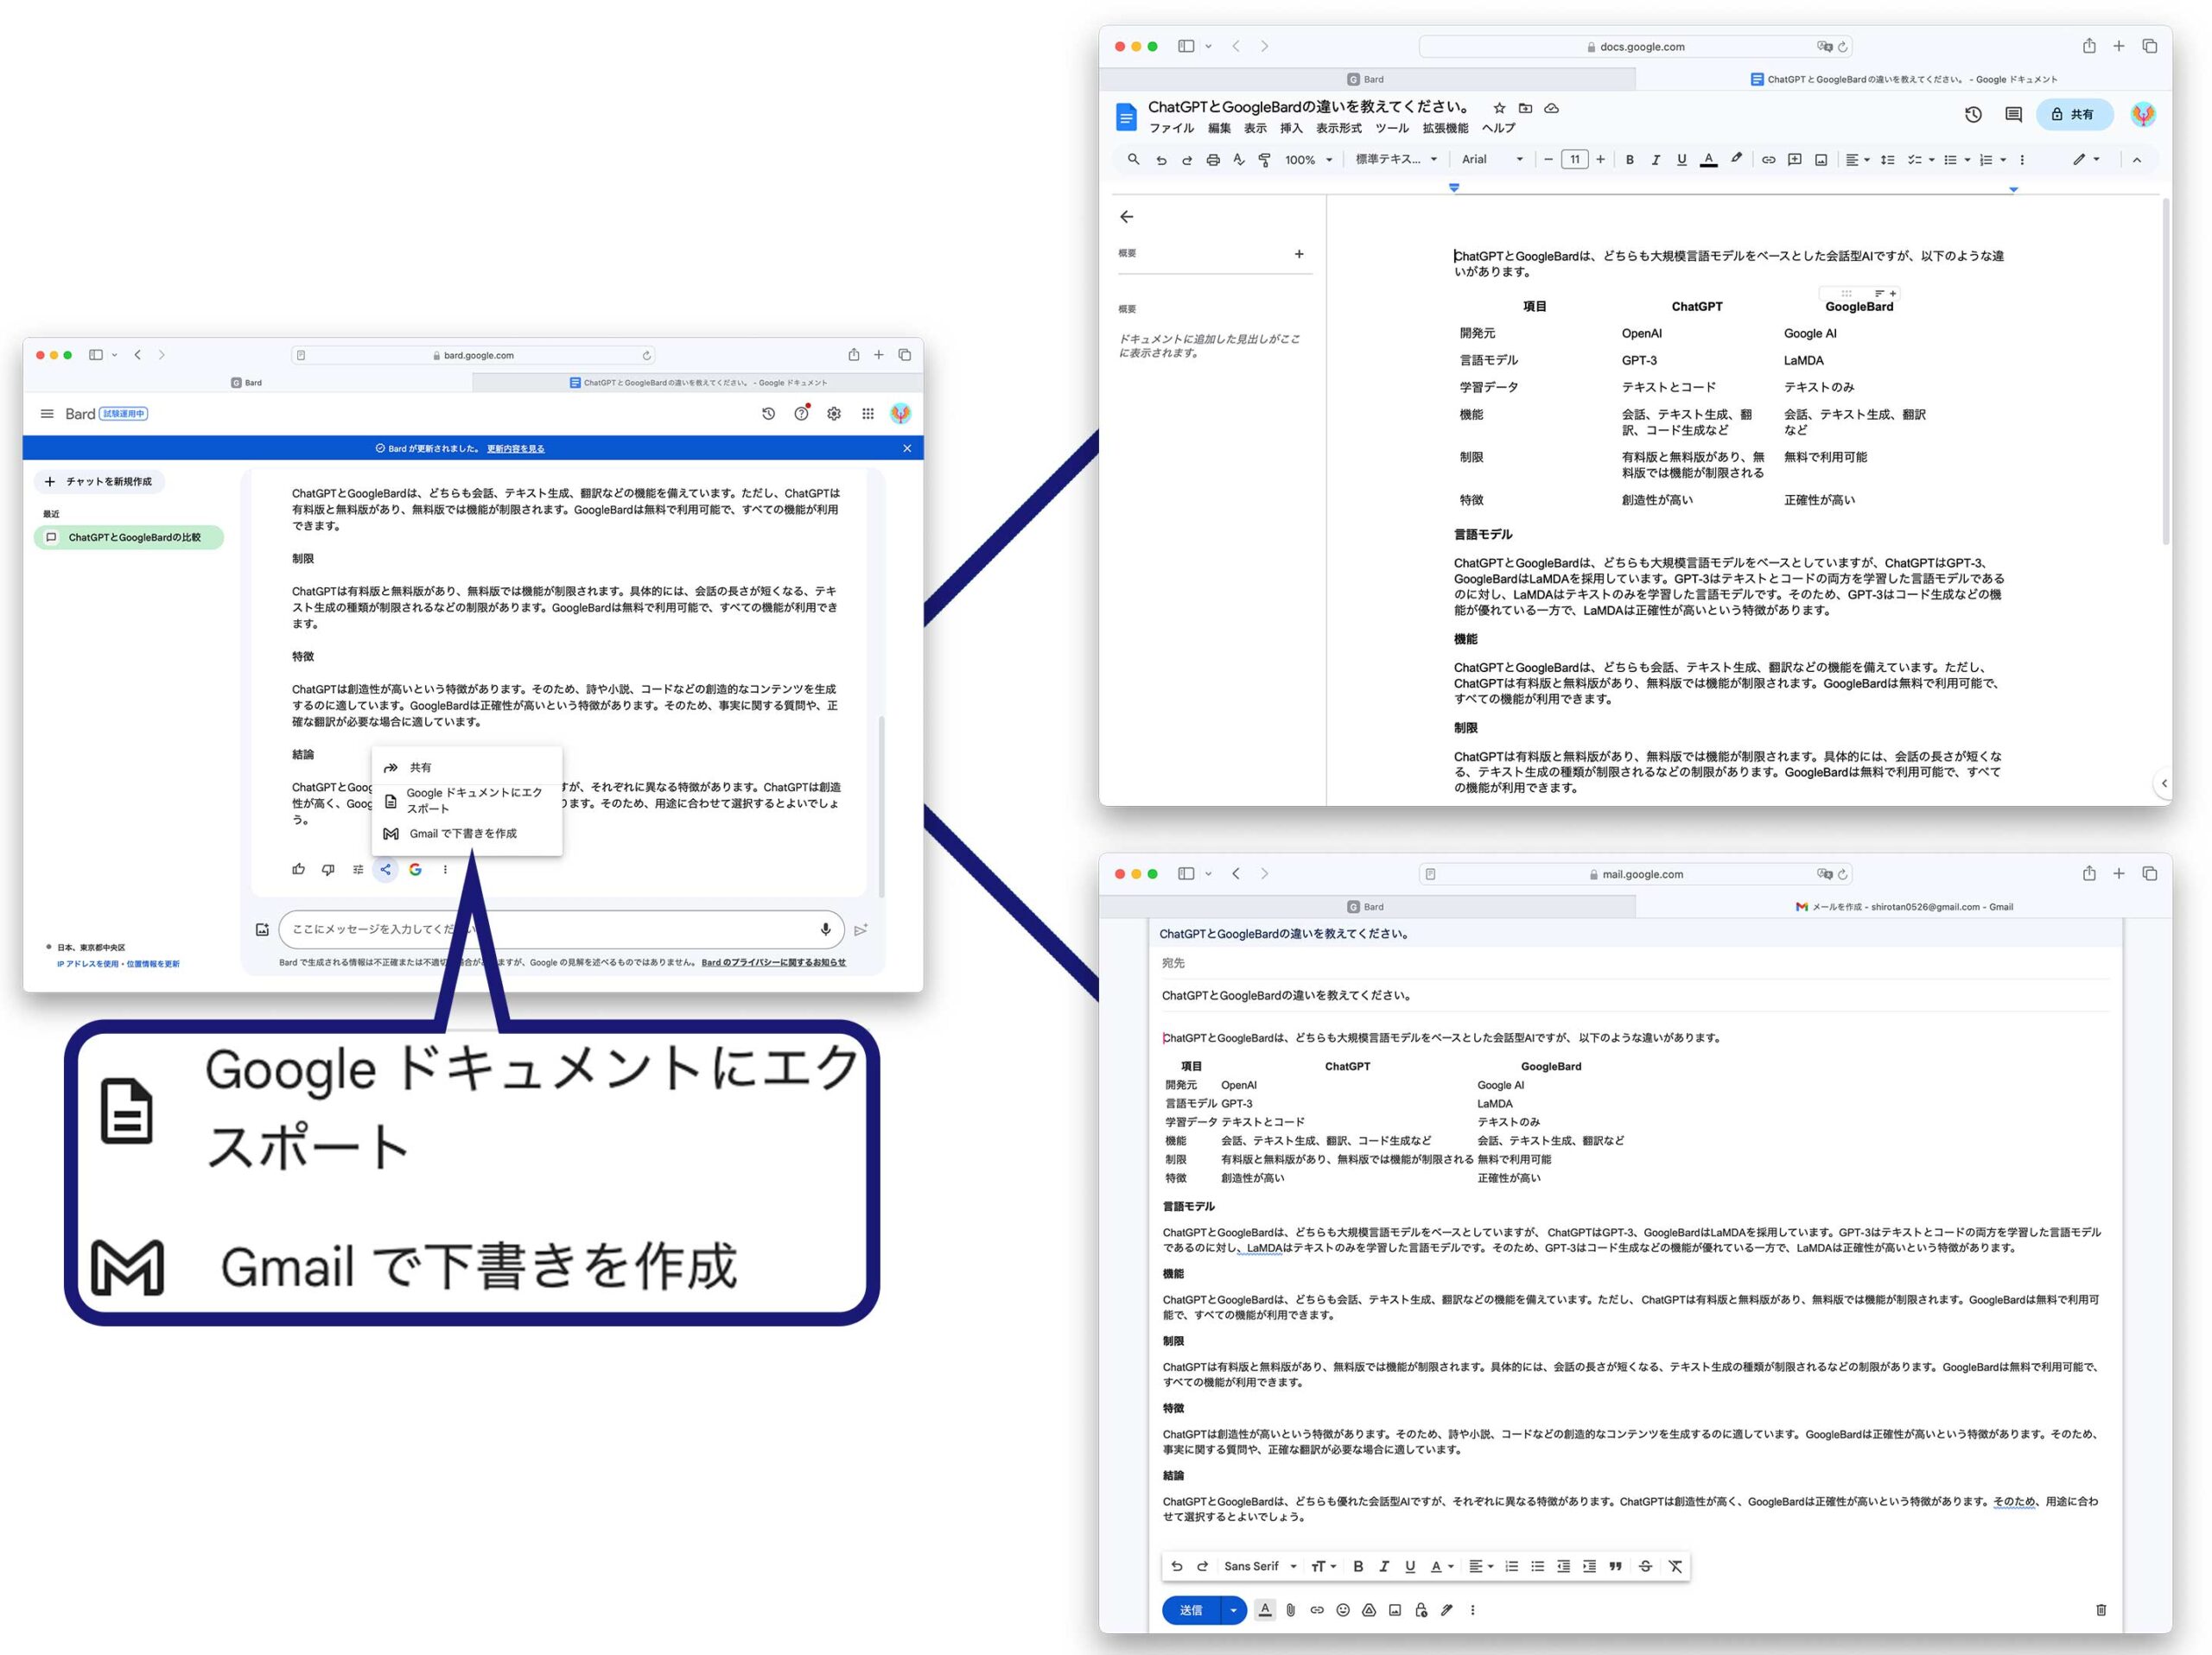Open the Bard settings gear icon
This screenshot has height=1655, width=2212.
[834, 414]
